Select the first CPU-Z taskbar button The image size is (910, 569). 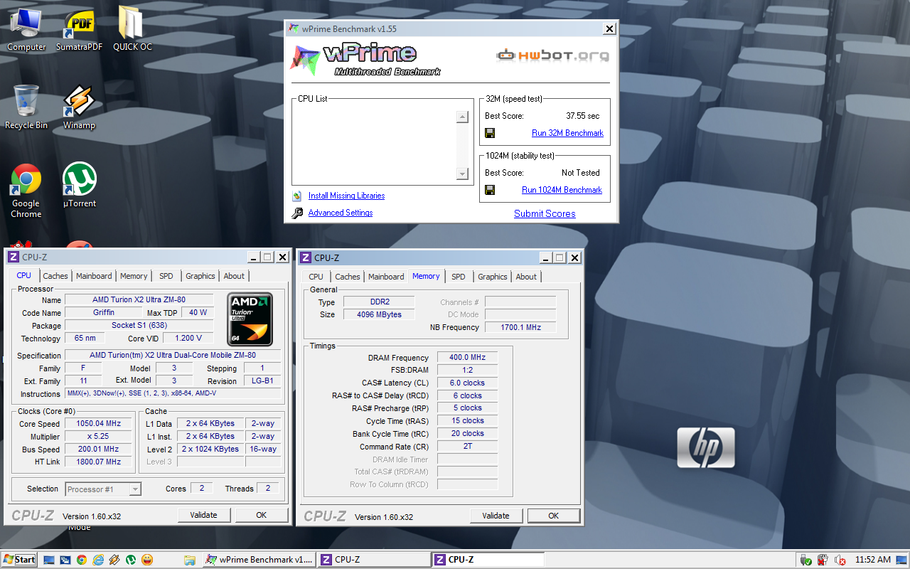(x=373, y=560)
